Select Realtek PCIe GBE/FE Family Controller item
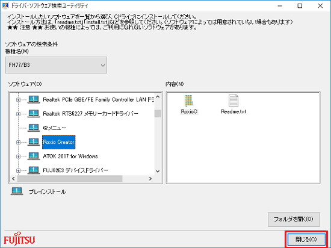The image size is (331, 248). pyautogui.click(x=99, y=100)
